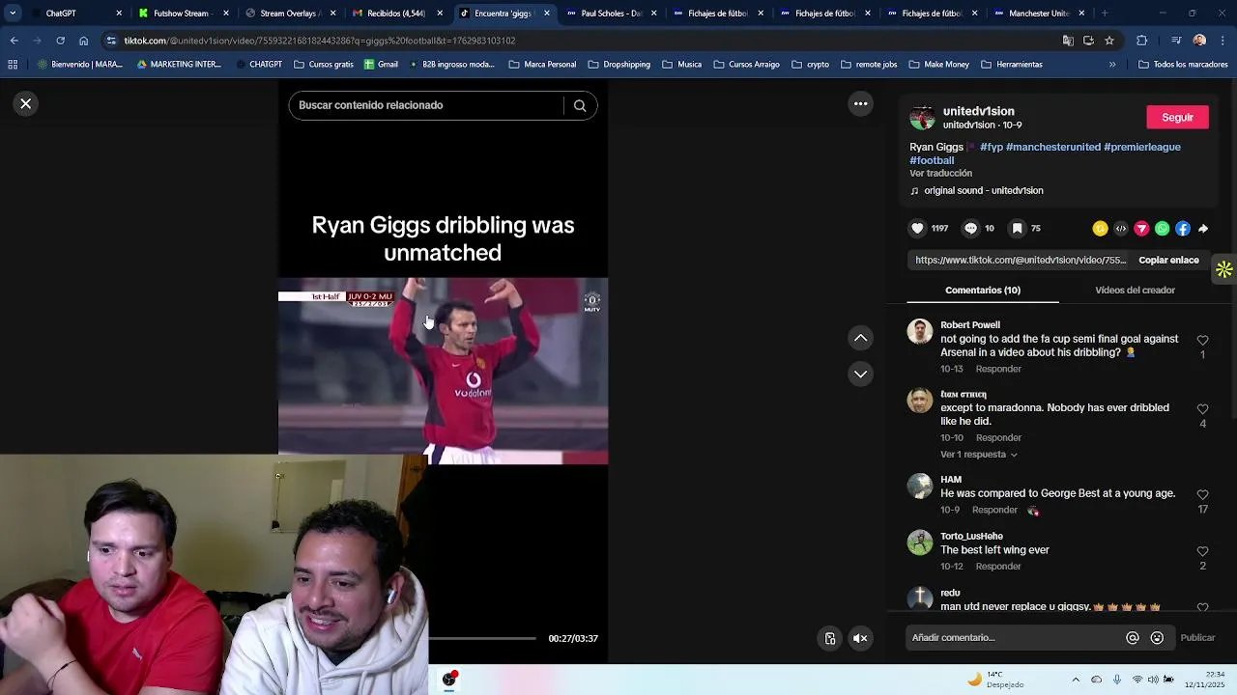
Task: Like Torto_LusHehe's comment
Action: tap(1202, 551)
